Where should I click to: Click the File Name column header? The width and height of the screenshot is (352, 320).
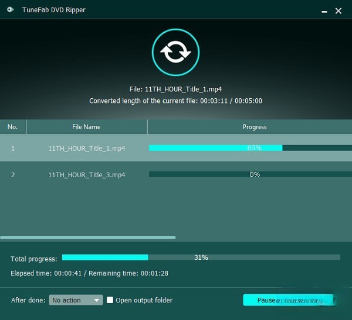click(86, 127)
